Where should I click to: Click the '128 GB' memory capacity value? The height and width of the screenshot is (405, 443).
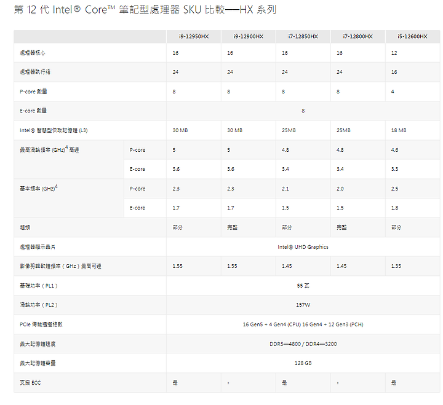pos(303,363)
